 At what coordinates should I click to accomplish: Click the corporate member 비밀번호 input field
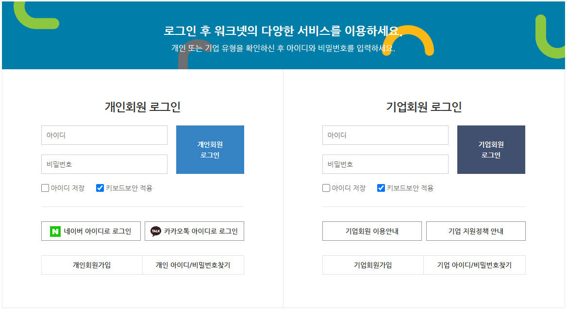coord(385,164)
